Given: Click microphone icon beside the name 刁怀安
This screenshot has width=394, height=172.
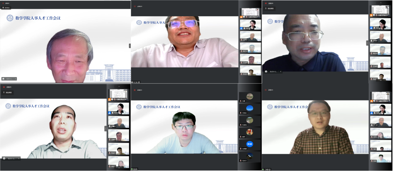Looking at the screenshot, I should pos(263,170).
